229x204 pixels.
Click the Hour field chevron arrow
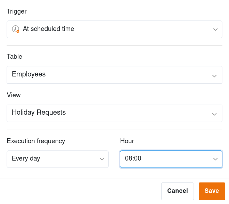click(215, 159)
